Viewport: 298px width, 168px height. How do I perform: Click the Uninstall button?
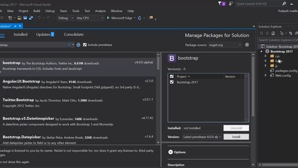[x=236, y=128]
